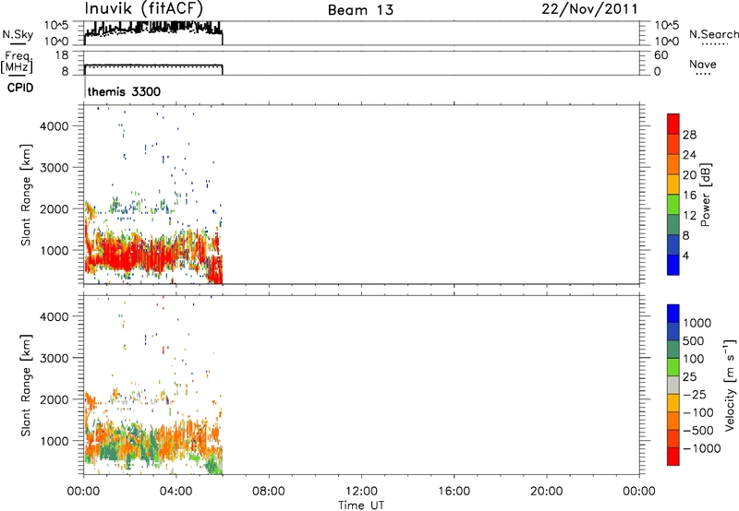
Task: Click the 'Velocity [m s-1]' colorbar label
Action: pos(730,385)
